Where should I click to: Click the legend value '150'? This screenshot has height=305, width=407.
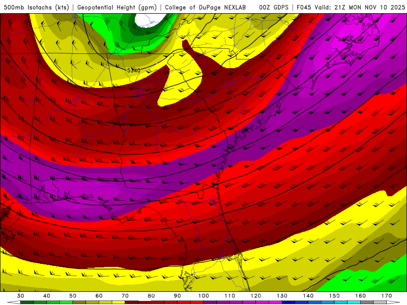click(335, 296)
